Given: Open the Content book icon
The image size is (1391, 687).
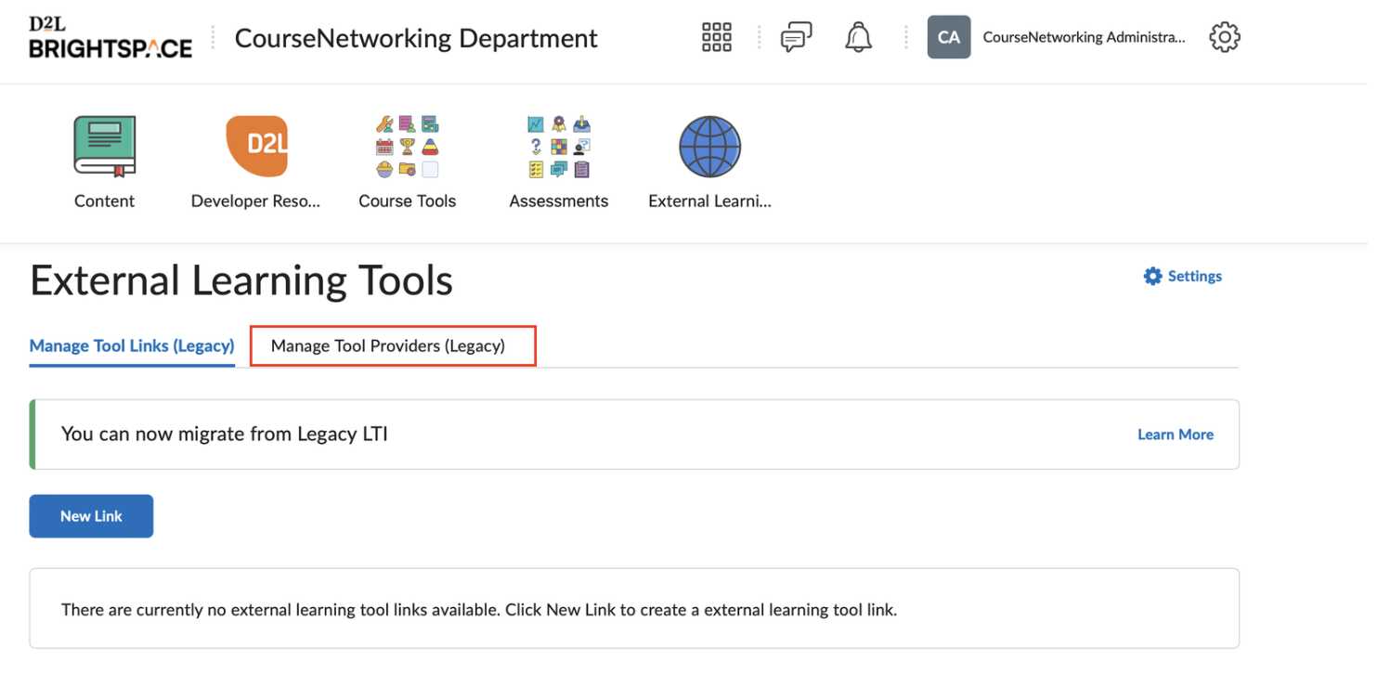Looking at the screenshot, I should point(104,147).
